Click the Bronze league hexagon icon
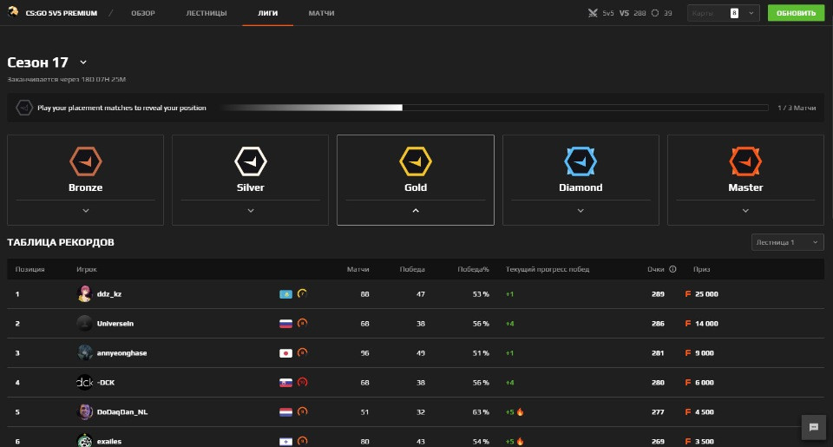The width and height of the screenshot is (833, 447). tap(85, 161)
